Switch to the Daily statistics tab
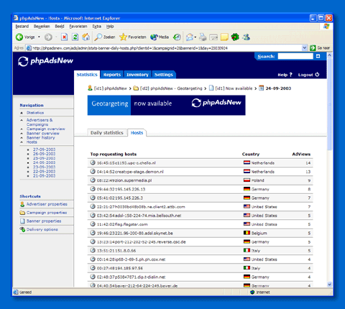This screenshot has width=345, height=309. (107, 132)
